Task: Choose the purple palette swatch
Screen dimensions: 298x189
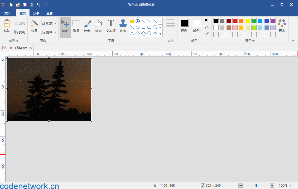Action: (x=273, y=21)
